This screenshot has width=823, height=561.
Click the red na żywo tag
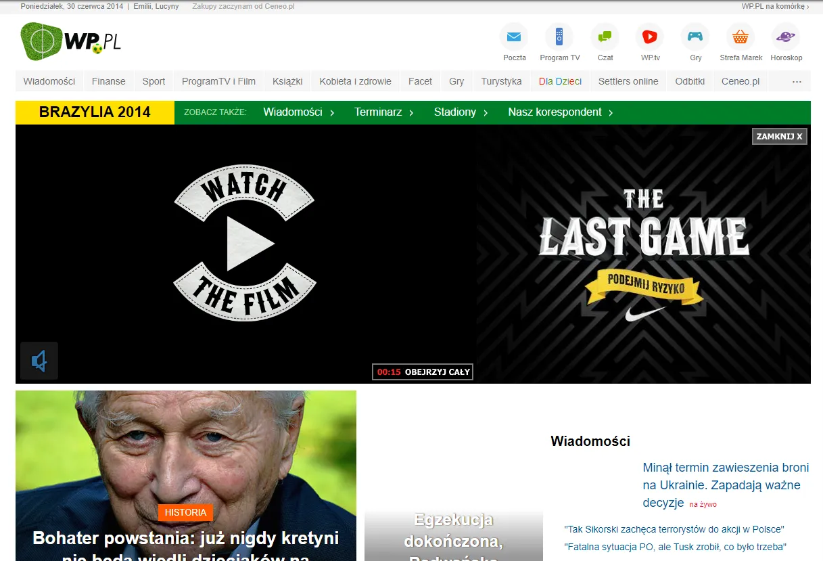click(703, 504)
